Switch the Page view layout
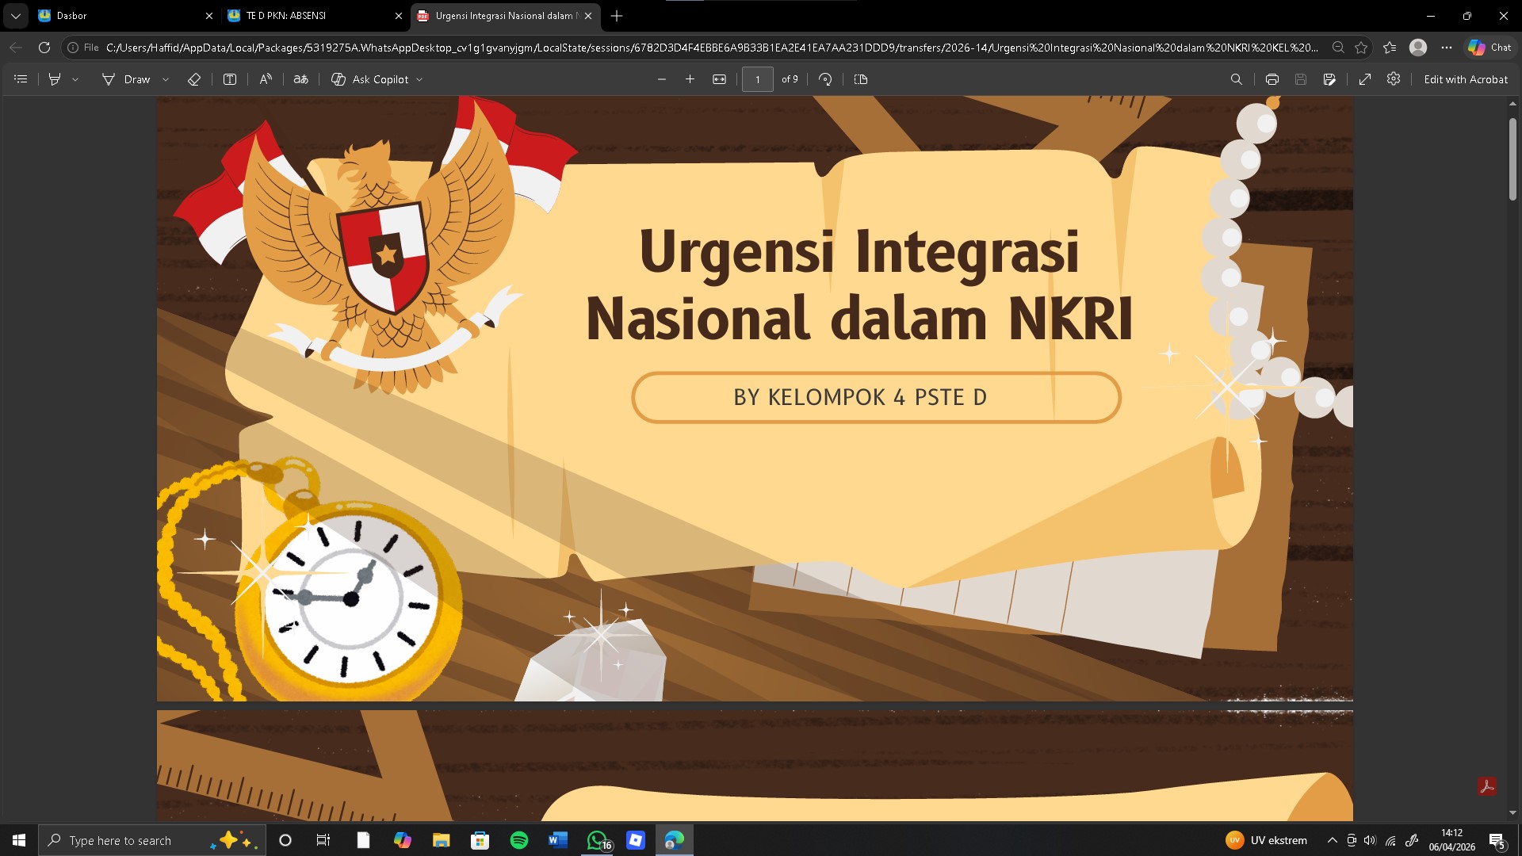 click(861, 79)
